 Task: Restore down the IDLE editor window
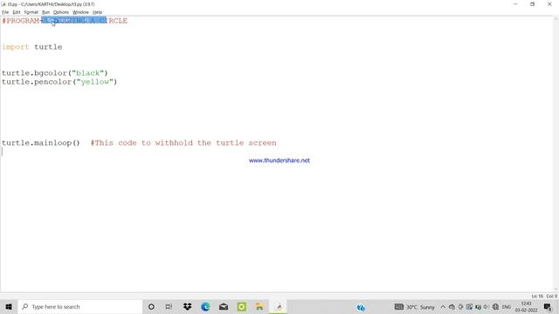point(532,4)
